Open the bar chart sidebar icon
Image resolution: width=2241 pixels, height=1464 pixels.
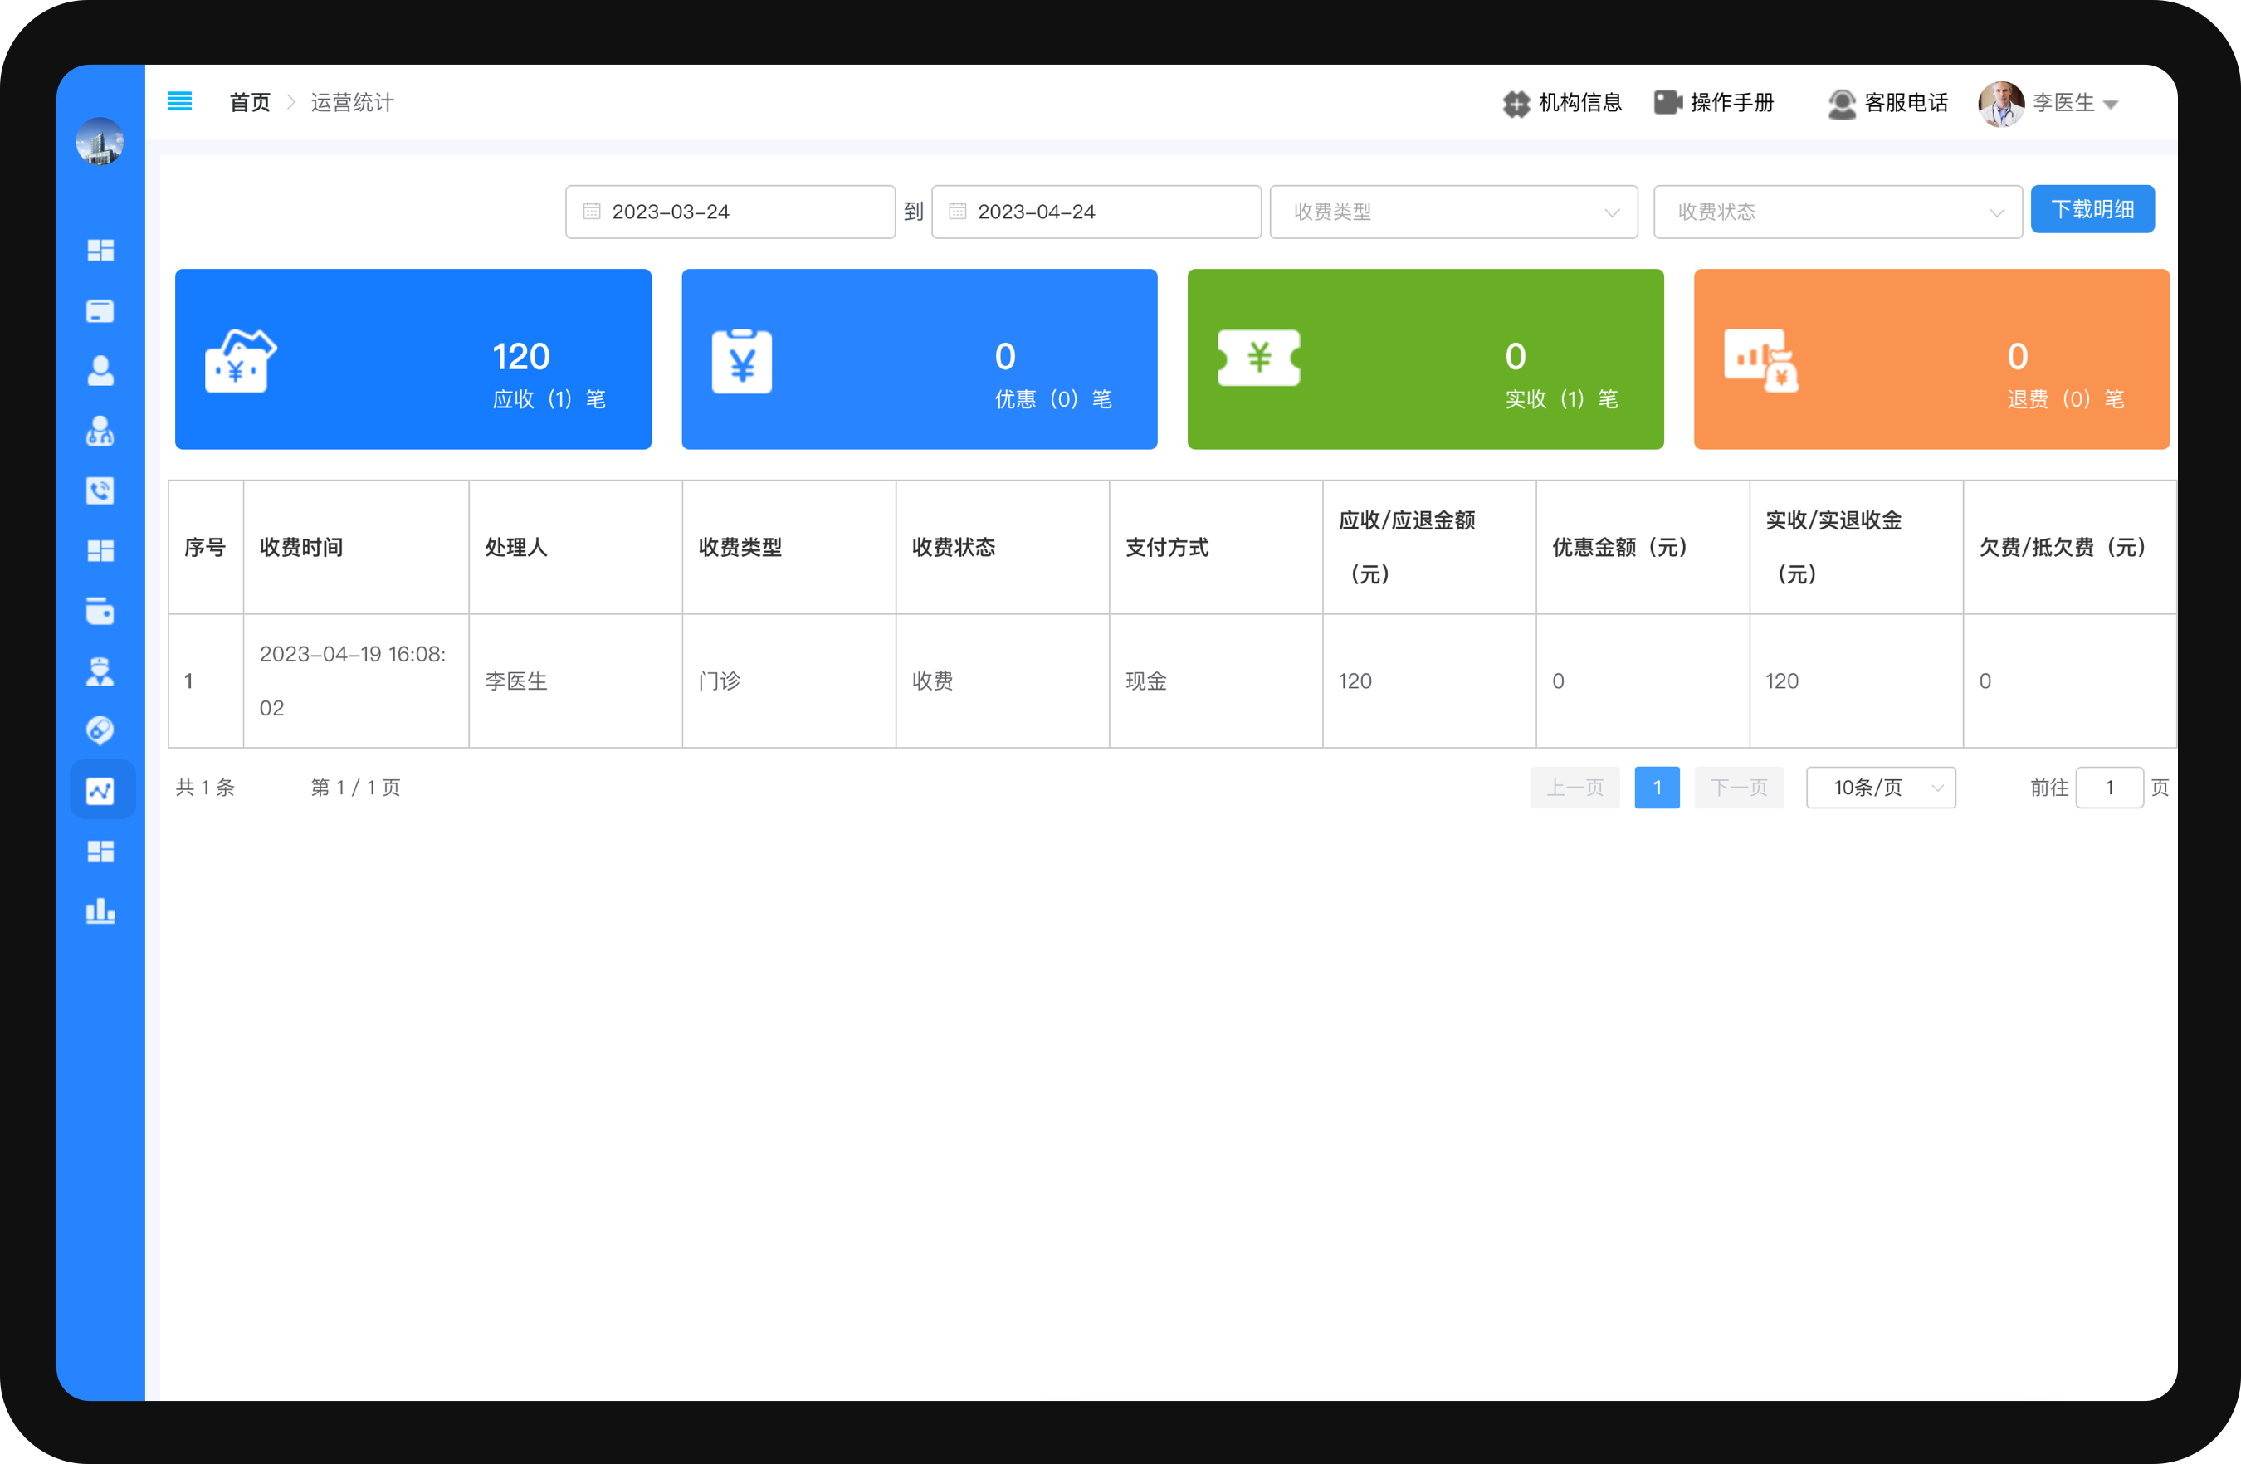coord(100,910)
